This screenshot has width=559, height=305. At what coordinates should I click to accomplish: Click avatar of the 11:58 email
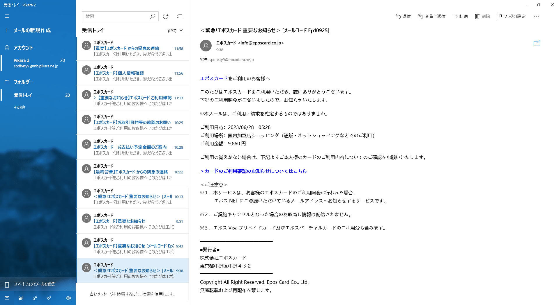tap(86, 45)
